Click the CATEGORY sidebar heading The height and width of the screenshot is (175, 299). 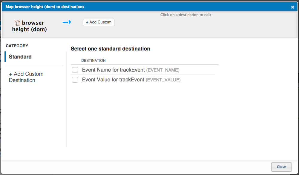tap(17, 46)
